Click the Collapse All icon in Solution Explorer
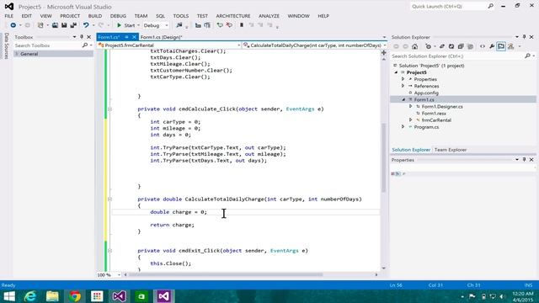The height and width of the screenshot is (303, 539). point(461,46)
